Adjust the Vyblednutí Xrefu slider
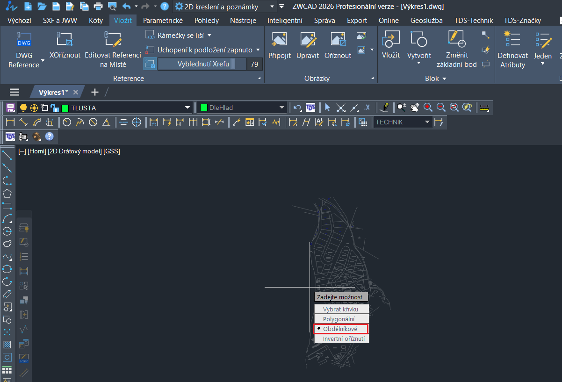Viewport: 562px width, 382px height. click(202, 64)
